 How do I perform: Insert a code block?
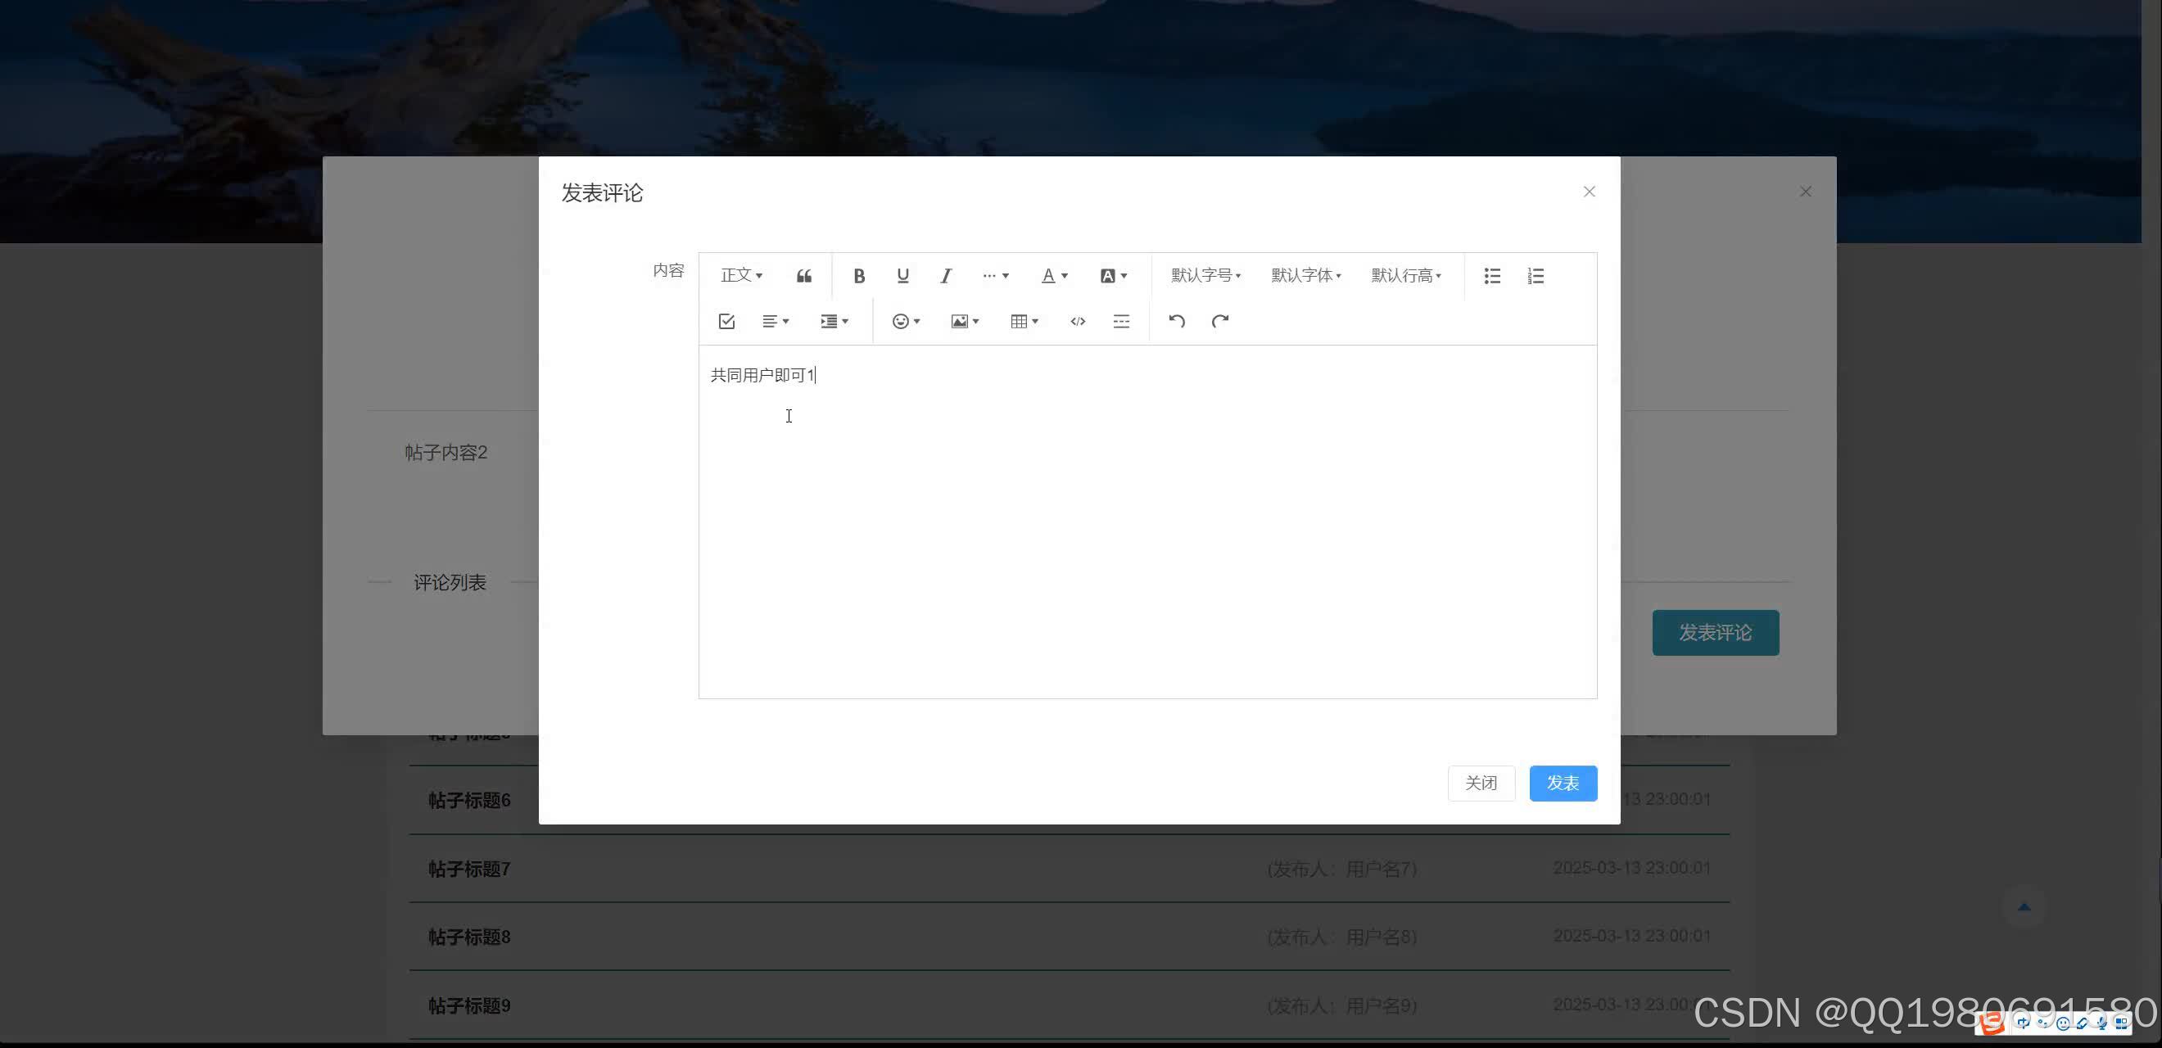(x=1077, y=320)
